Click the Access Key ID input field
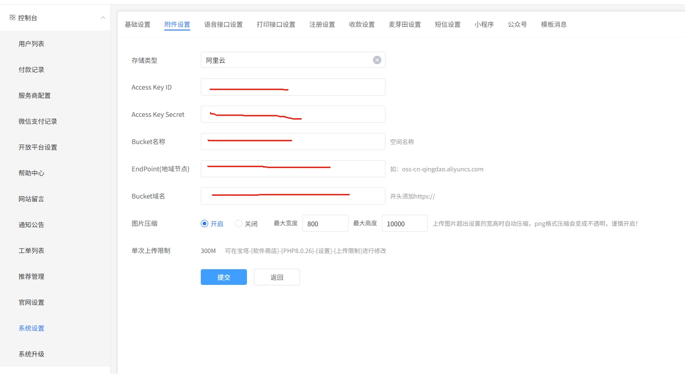This screenshot has width=685, height=374. point(293,87)
